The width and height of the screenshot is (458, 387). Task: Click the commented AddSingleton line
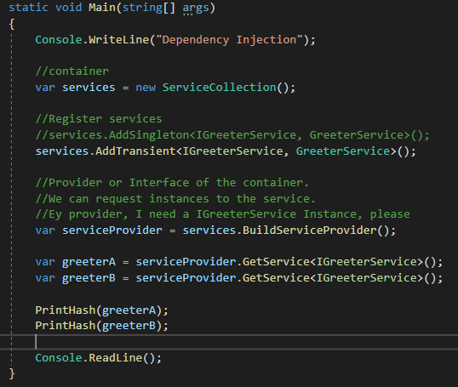click(232, 135)
